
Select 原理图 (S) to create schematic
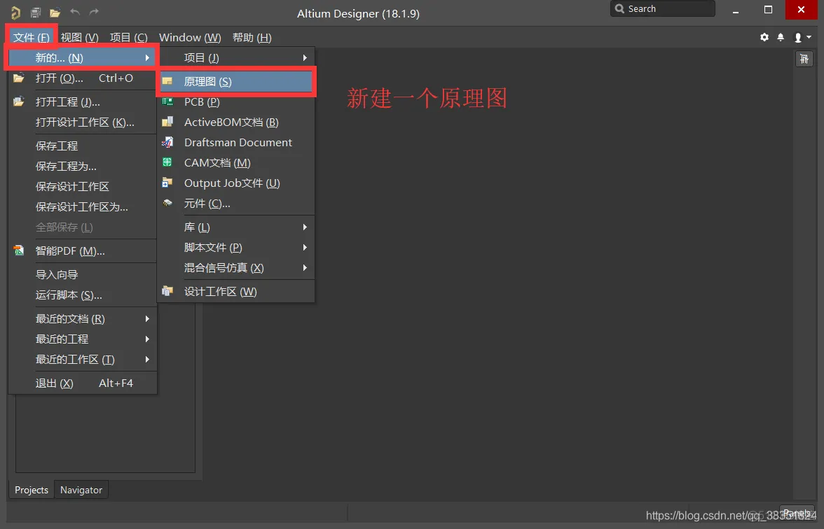(x=236, y=81)
